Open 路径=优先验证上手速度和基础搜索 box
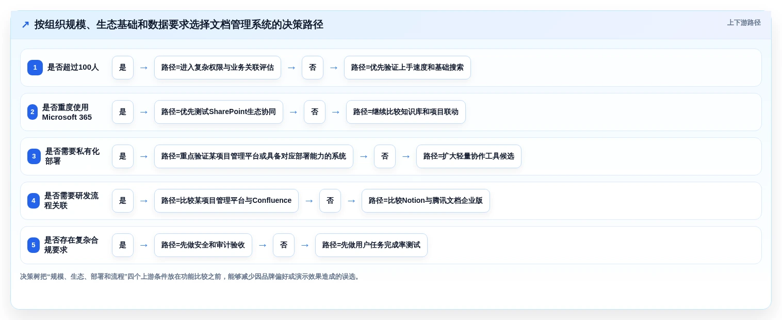This screenshot has width=782, height=320. click(x=408, y=68)
